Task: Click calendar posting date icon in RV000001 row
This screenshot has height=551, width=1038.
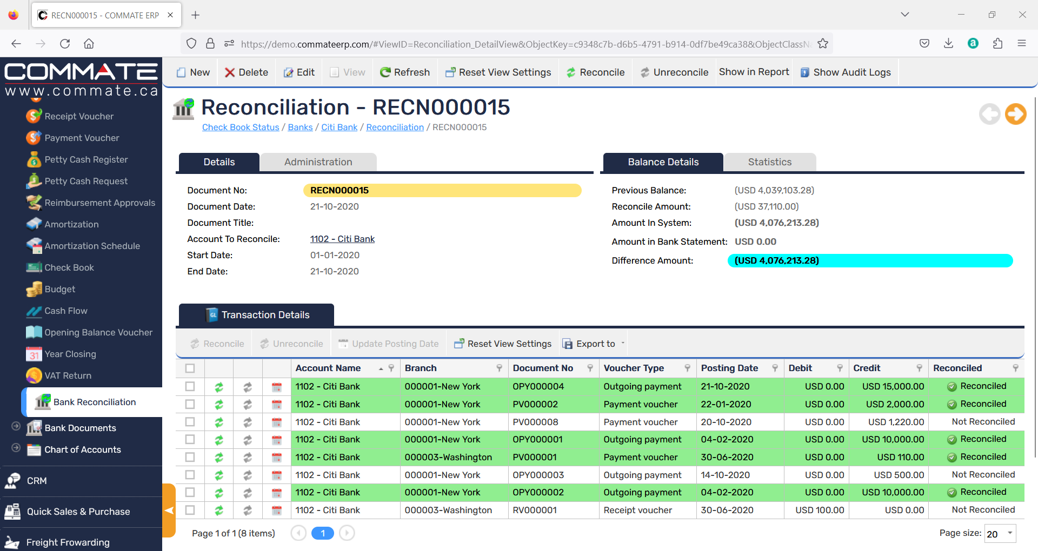Action: coord(277,510)
